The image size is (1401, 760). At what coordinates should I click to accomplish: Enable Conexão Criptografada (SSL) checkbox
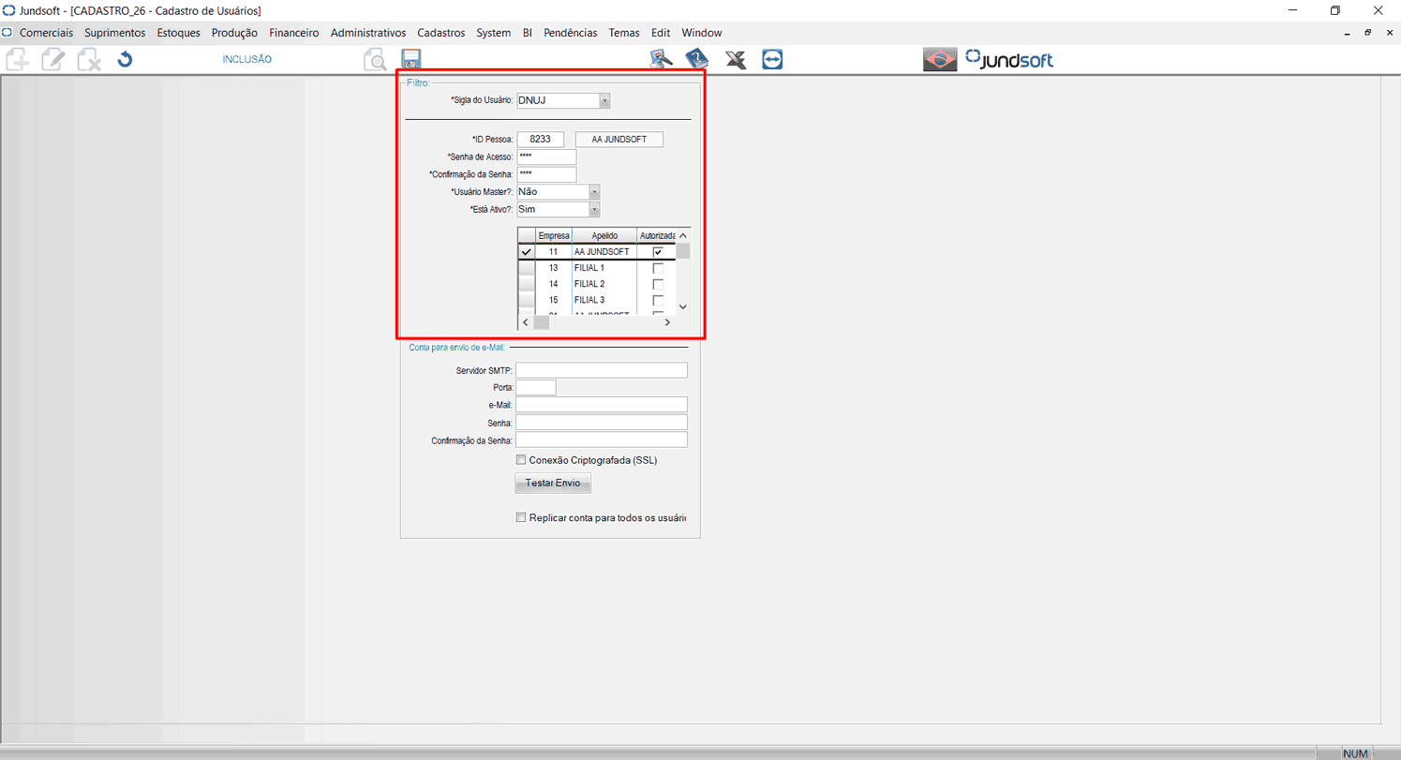point(521,460)
